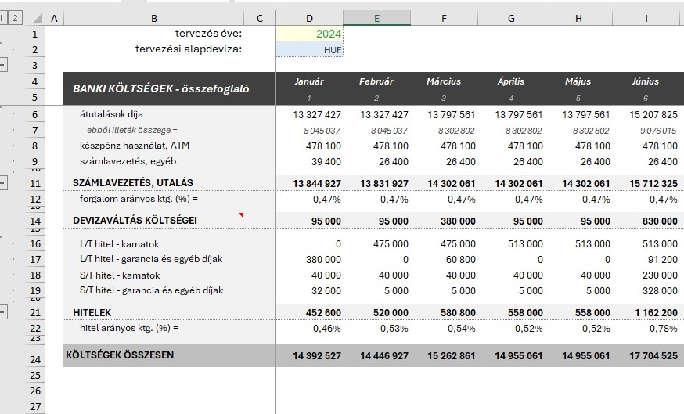This screenshot has width=684, height=414.
Task: Click the Április month header
Action: point(511,81)
